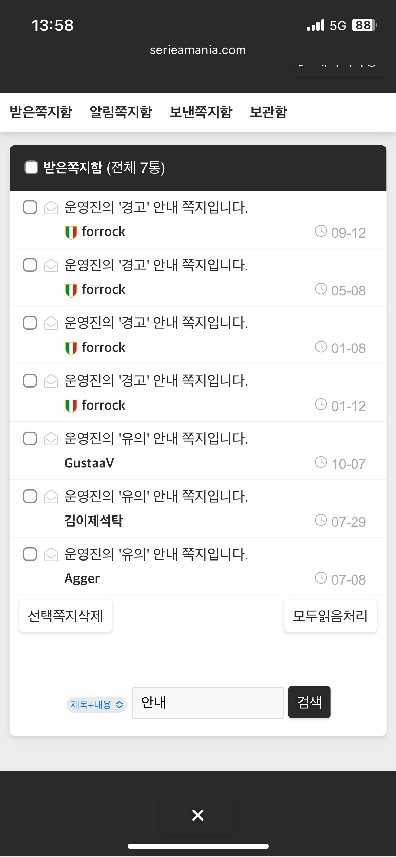396x857 pixels.
Task: Select checkbox for 김이제석탁 message
Action: pos(30,497)
